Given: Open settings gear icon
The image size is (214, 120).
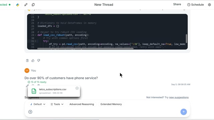Looking at the screenshot, I should (209, 5).
